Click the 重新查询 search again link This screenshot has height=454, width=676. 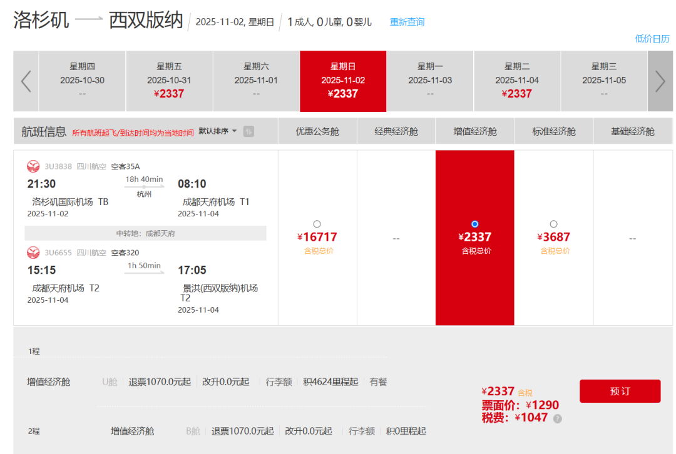click(407, 22)
